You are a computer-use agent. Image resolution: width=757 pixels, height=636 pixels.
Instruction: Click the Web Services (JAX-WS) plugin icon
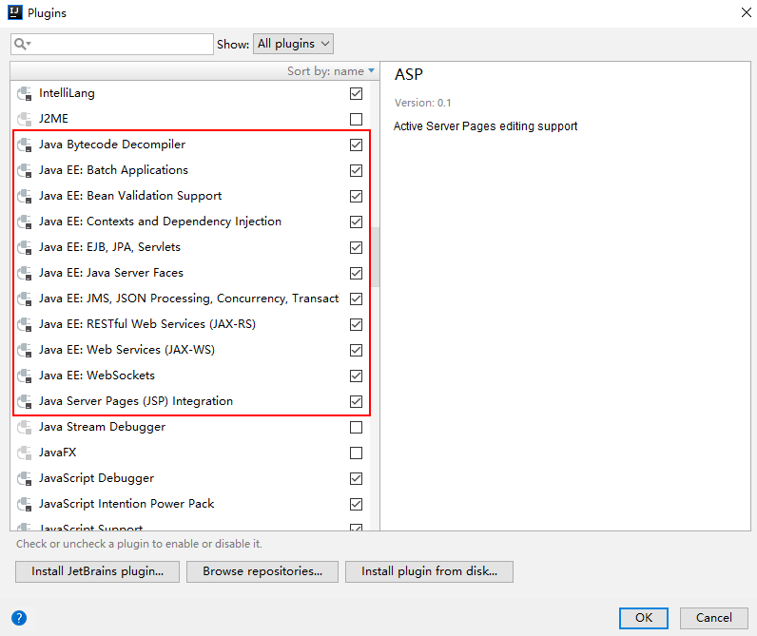(24, 350)
